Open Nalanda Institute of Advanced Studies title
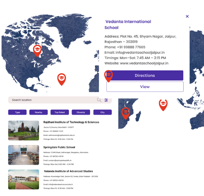Image resolution: width=204 pixels, height=196 pixels. click(x=69, y=171)
